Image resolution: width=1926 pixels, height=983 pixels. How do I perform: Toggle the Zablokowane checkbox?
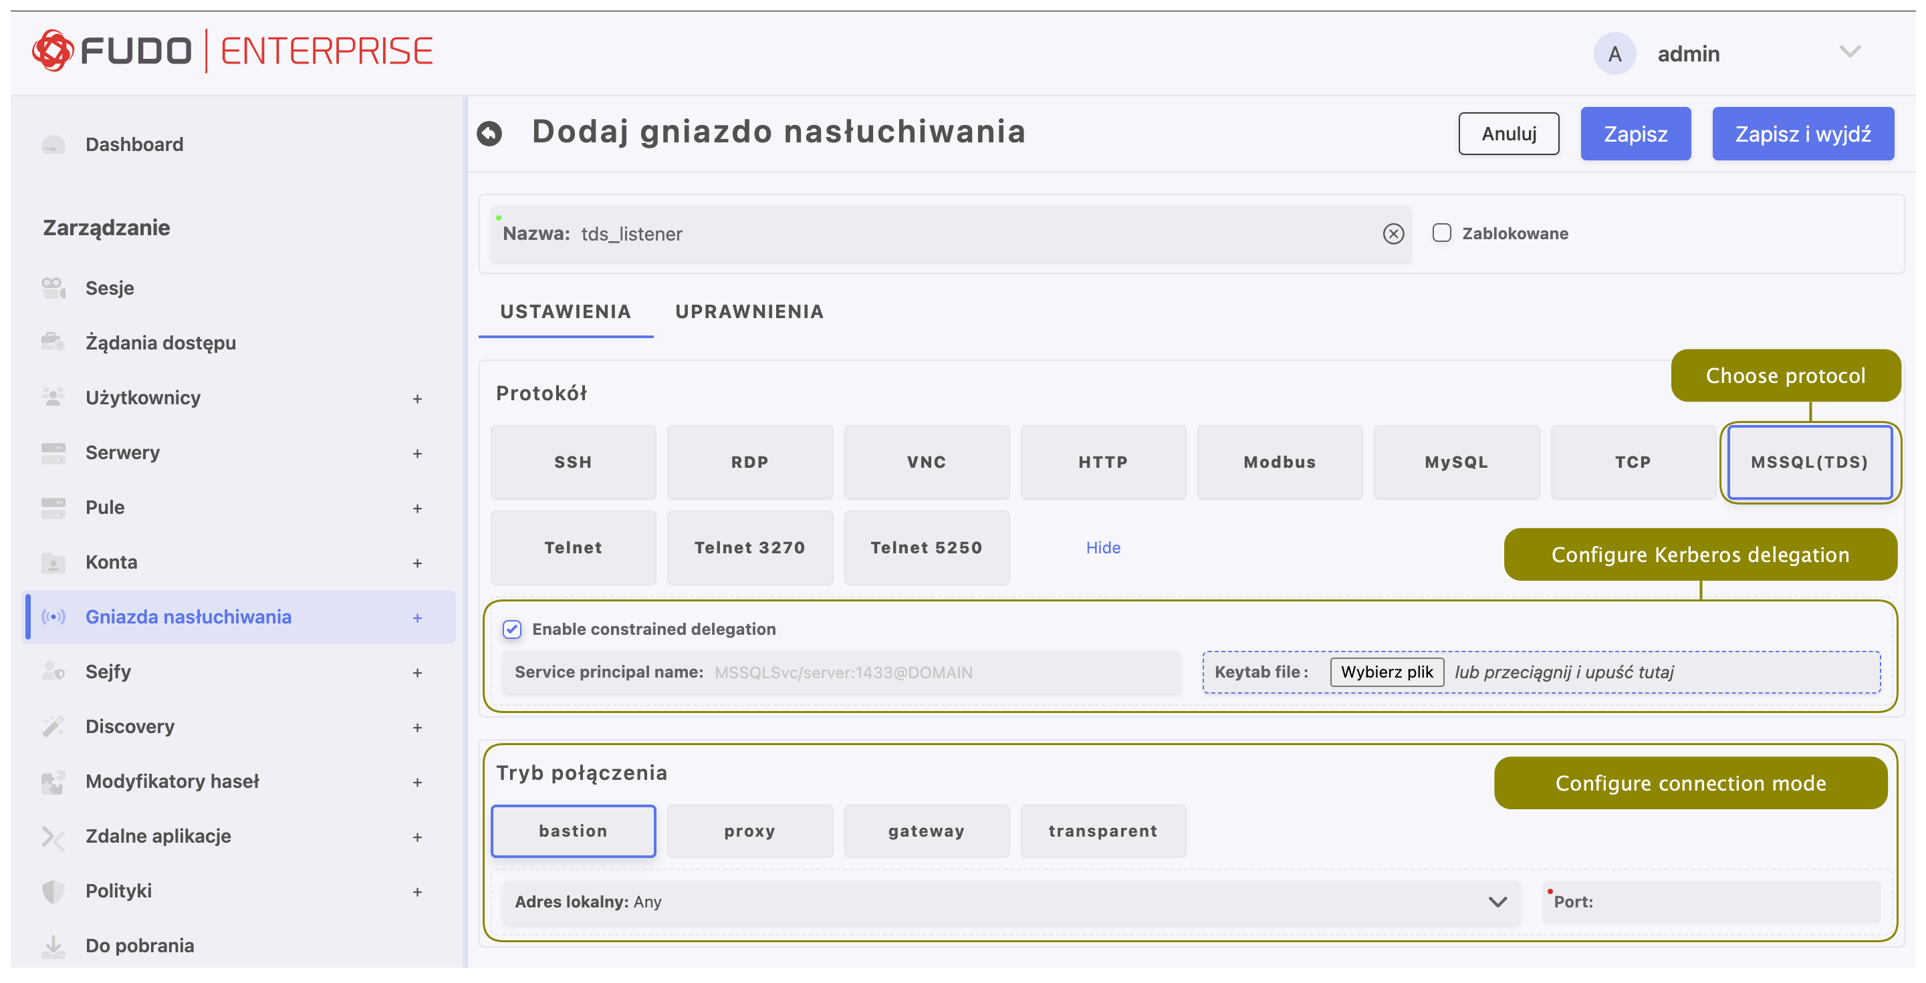[1441, 233]
